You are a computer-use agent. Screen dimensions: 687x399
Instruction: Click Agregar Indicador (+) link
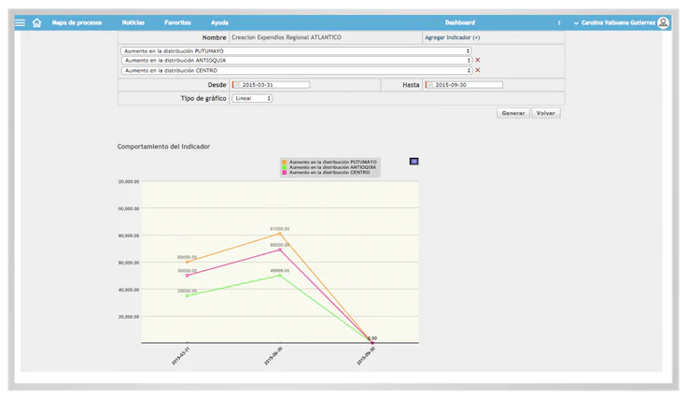452,37
